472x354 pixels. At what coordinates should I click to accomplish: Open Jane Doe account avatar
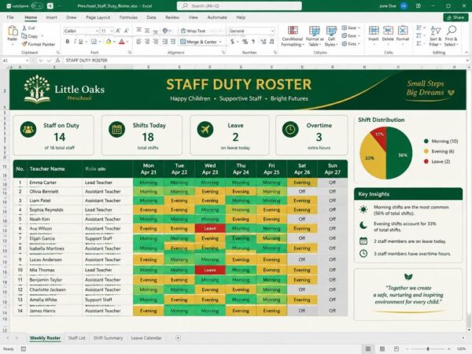pos(404,6)
